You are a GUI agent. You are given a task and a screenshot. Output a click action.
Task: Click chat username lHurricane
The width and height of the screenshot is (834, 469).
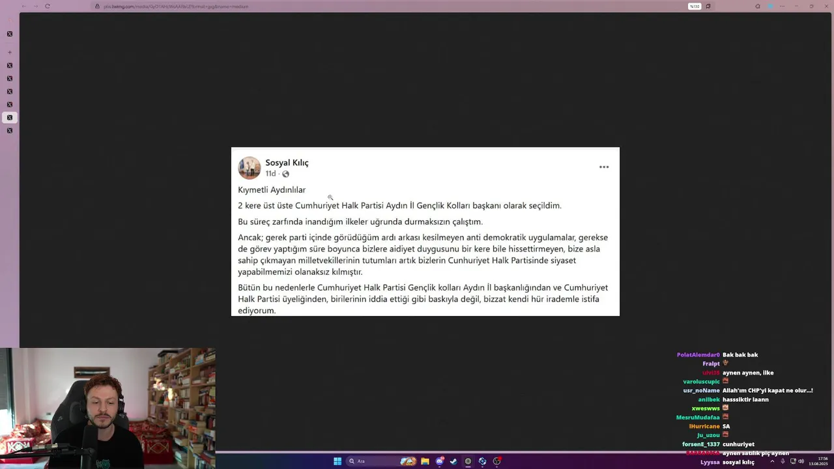coord(704,427)
